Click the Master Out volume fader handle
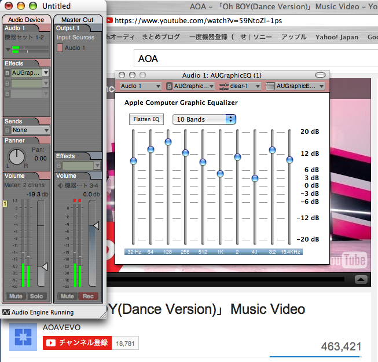 point(96,226)
